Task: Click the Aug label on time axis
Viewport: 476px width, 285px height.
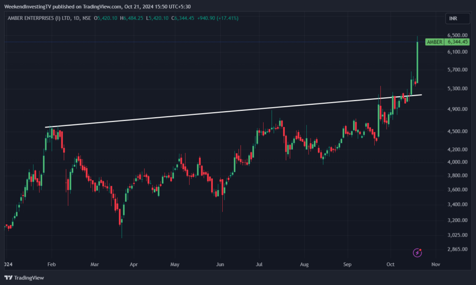Action: coord(304,265)
